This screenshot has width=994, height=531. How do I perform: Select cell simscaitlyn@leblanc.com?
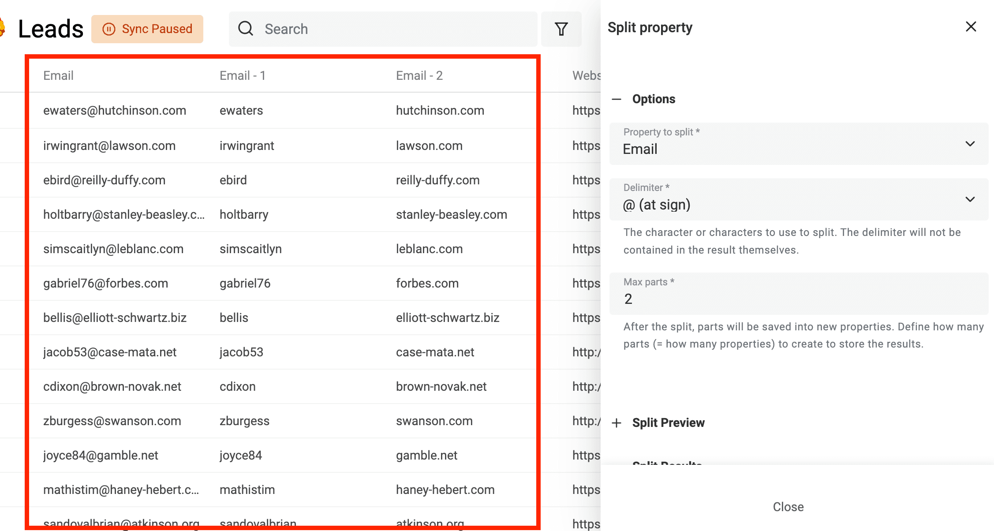click(x=113, y=249)
